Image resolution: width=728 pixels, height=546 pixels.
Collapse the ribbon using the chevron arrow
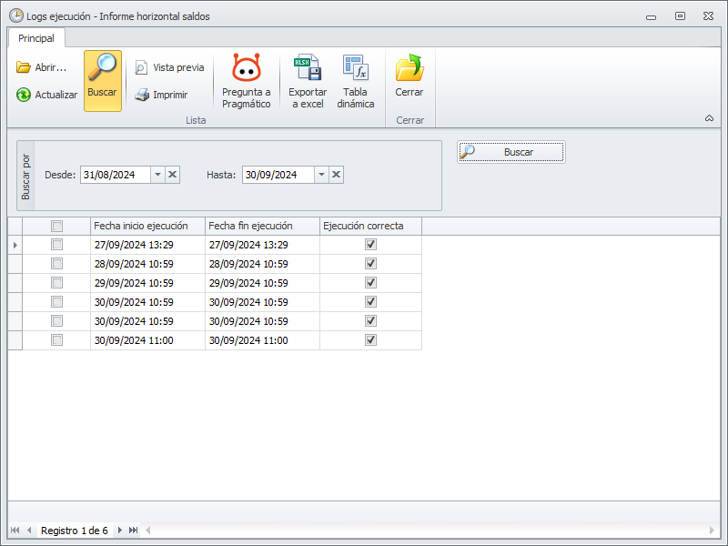[x=709, y=118]
